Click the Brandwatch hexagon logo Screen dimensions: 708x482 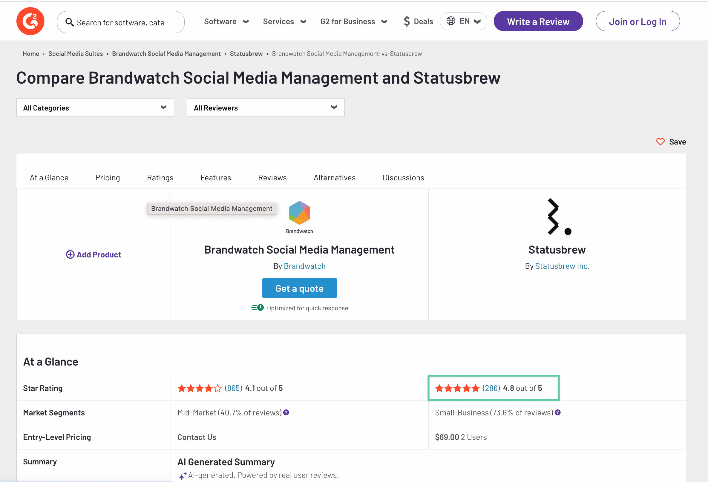click(299, 213)
